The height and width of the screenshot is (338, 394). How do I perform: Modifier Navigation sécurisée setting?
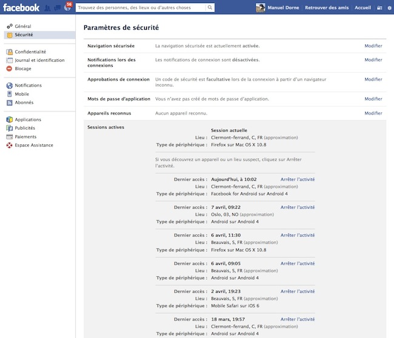tap(373, 46)
